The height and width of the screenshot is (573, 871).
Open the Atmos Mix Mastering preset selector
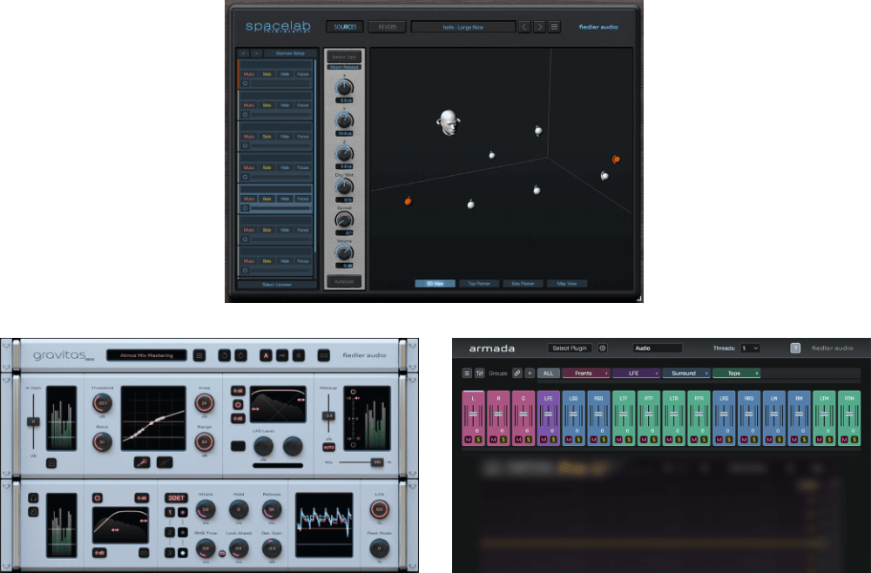(146, 354)
